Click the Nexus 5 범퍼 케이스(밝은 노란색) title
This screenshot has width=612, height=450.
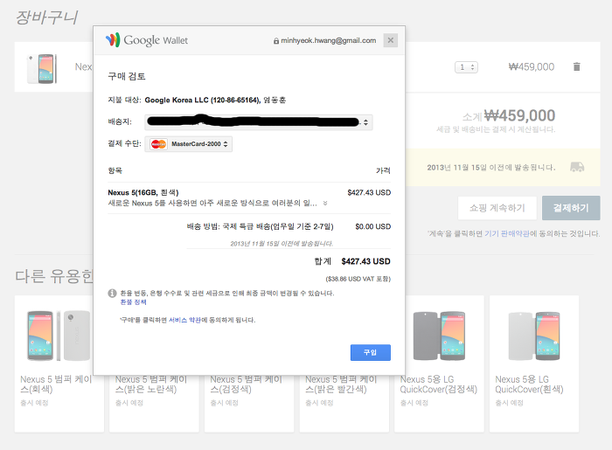151,384
